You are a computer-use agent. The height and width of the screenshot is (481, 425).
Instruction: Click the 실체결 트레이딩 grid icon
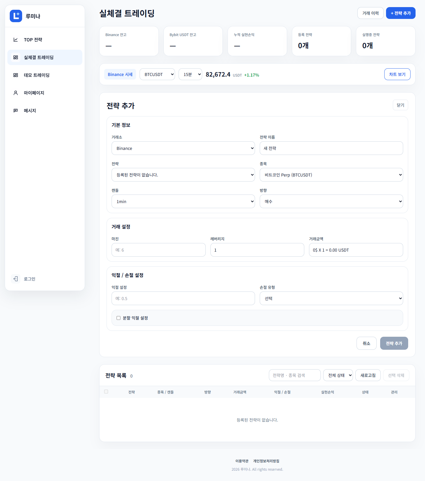[16, 57]
